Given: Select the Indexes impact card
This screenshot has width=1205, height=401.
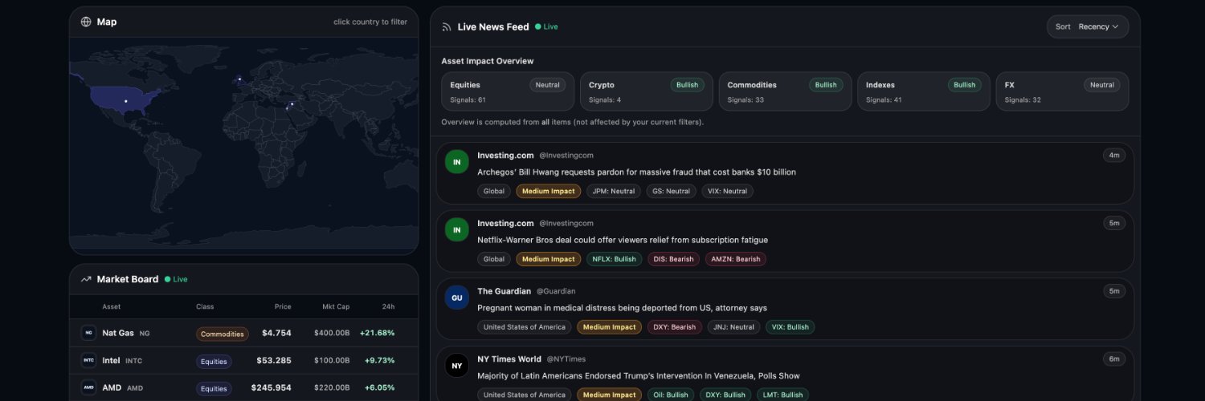Looking at the screenshot, I should [x=923, y=91].
